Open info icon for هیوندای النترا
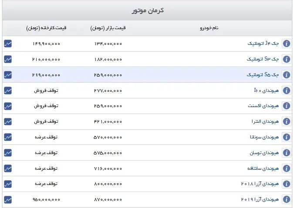Image resolution: width=294 pixels, height=208 pixels. pos(286,121)
